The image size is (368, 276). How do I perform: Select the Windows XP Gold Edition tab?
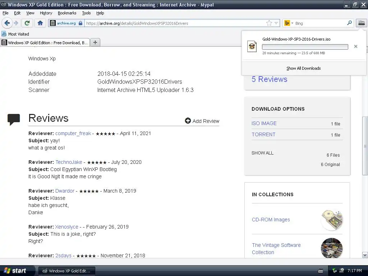[x=45, y=42]
